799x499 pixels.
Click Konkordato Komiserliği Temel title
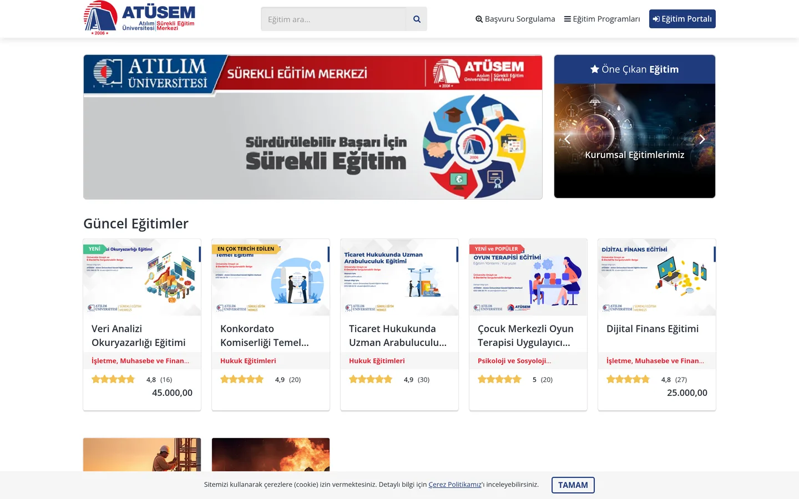265,335
